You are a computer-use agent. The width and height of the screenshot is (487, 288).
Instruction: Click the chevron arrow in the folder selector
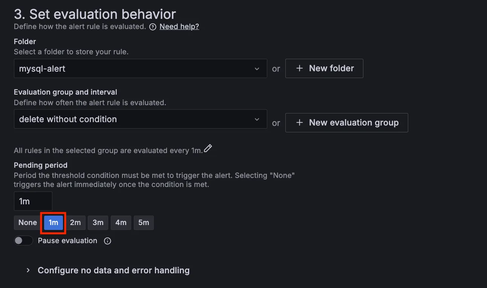click(x=257, y=69)
